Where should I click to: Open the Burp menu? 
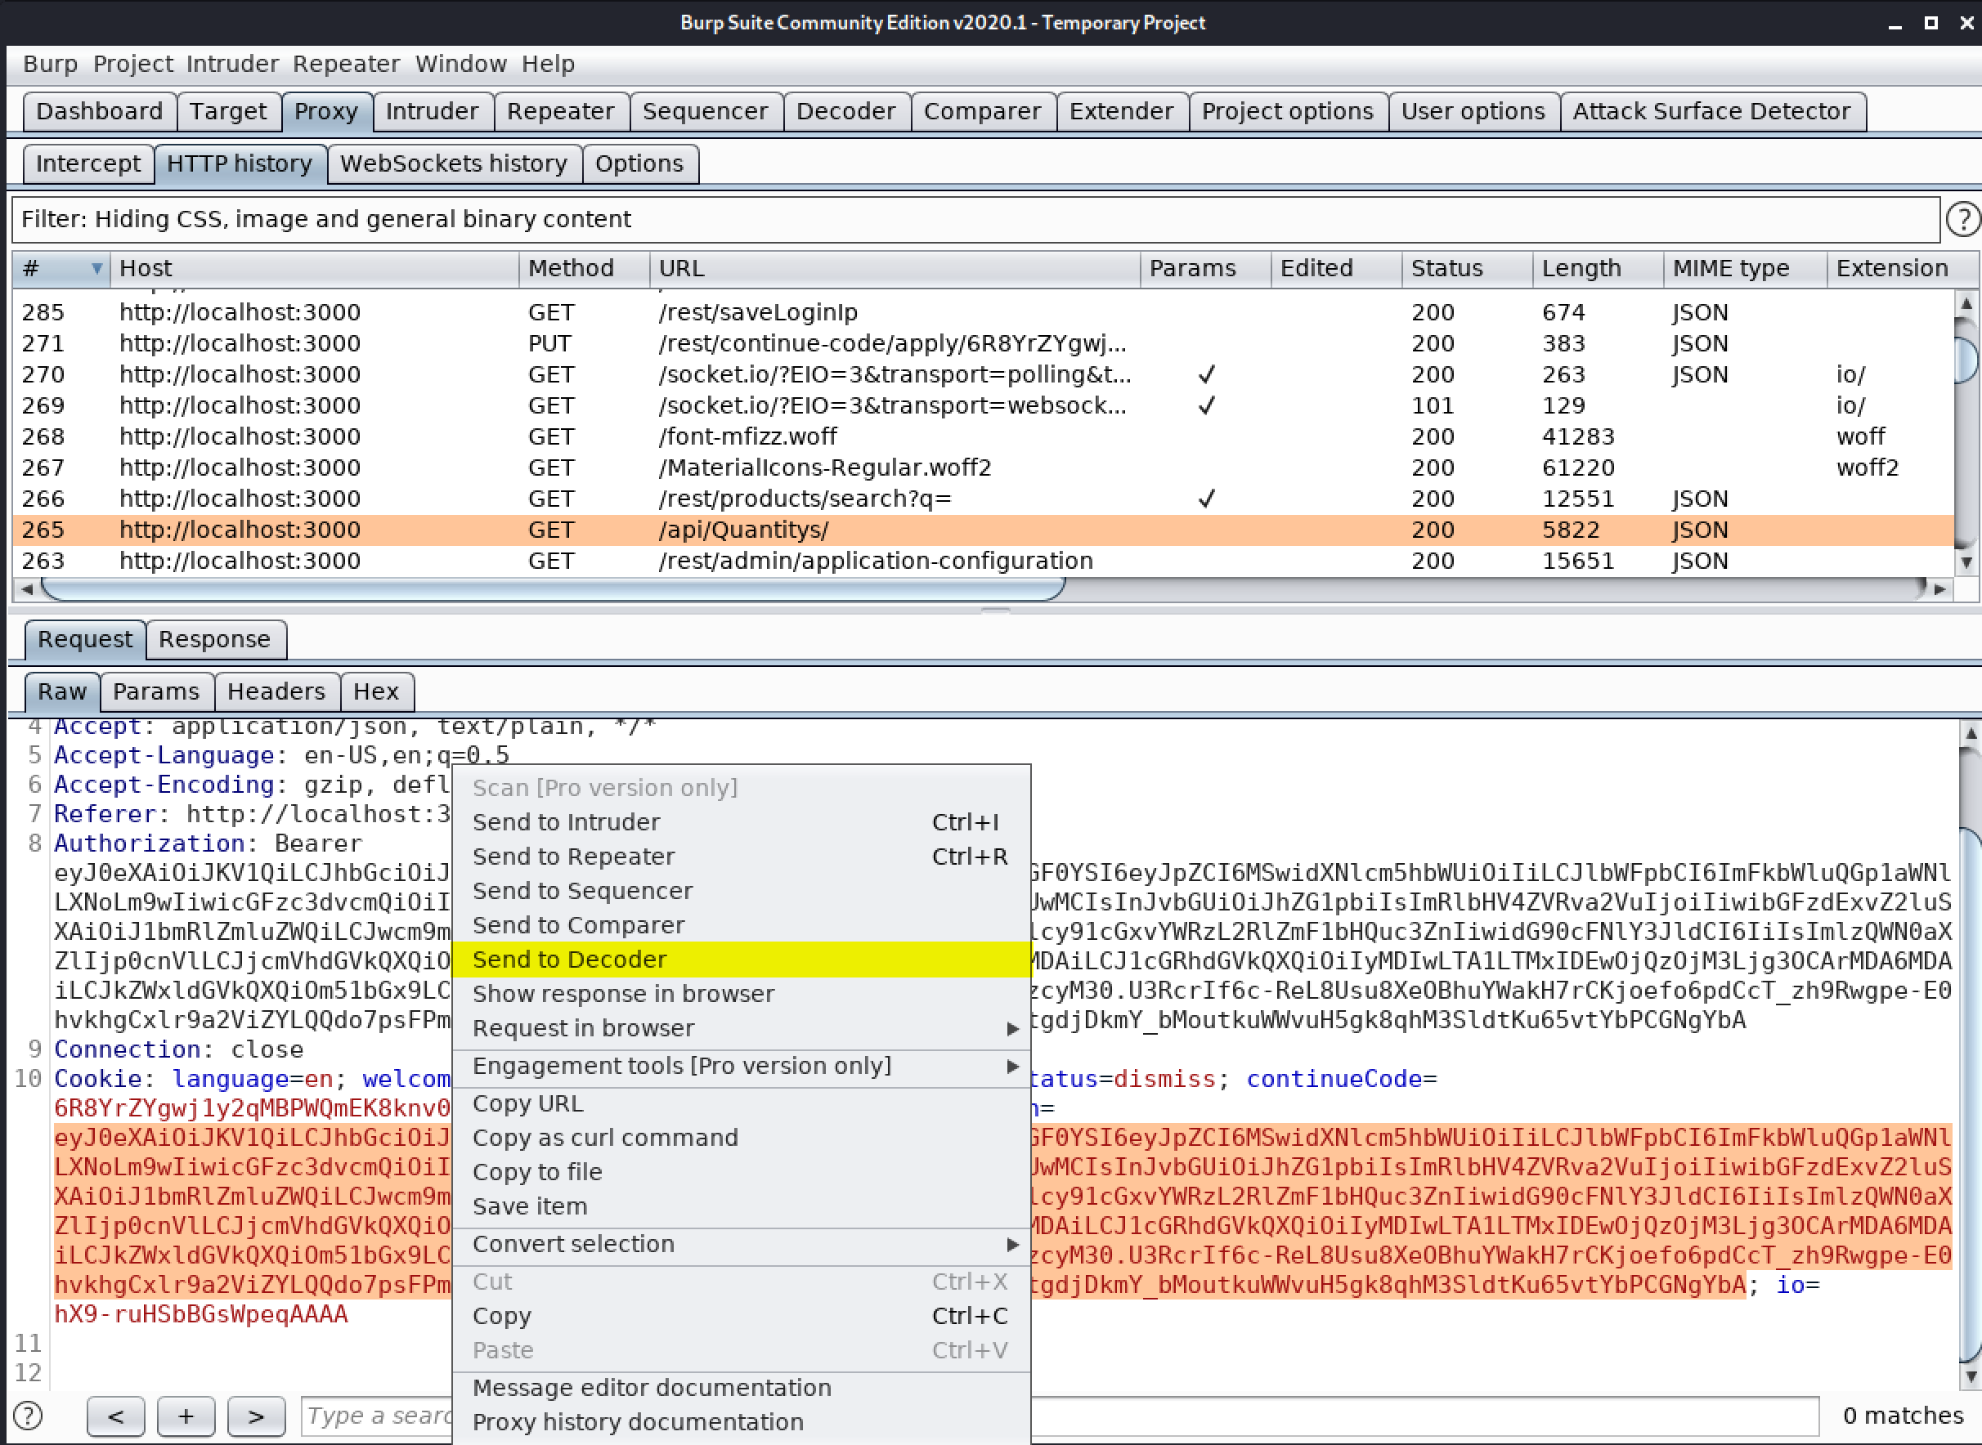coord(51,64)
